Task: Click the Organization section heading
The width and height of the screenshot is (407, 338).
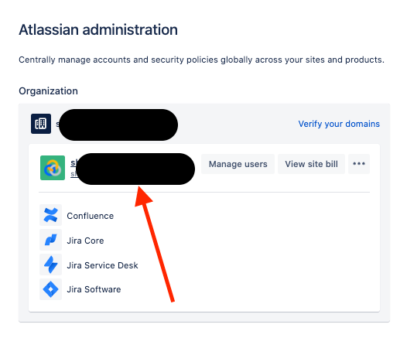Action: (48, 91)
